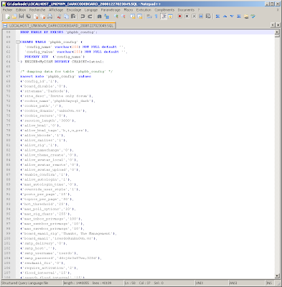Viewport: 282px width, 287px height.
Task: Click the 'sitename','Darkode' line
Action: pos(44,91)
